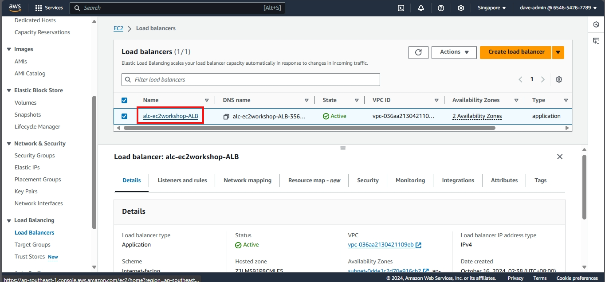Open AWS CloudShell icon in top bar

coord(401,8)
